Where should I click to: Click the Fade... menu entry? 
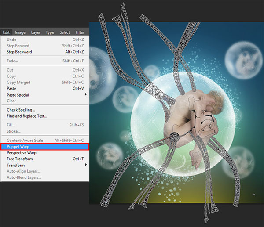click(x=45, y=61)
